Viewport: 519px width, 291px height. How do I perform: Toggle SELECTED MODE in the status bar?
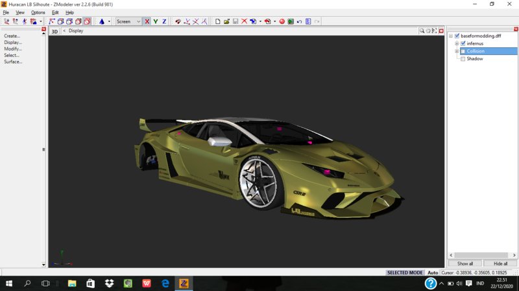point(405,273)
